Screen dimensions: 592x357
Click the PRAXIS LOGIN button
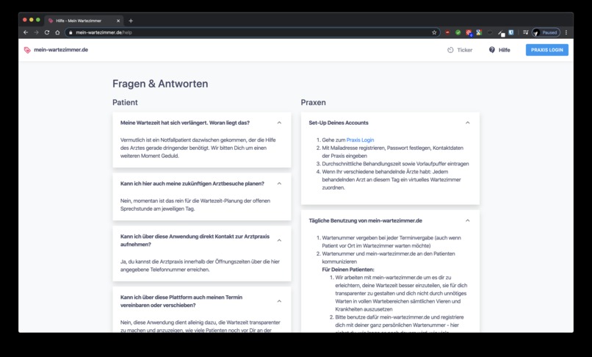(x=546, y=50)
